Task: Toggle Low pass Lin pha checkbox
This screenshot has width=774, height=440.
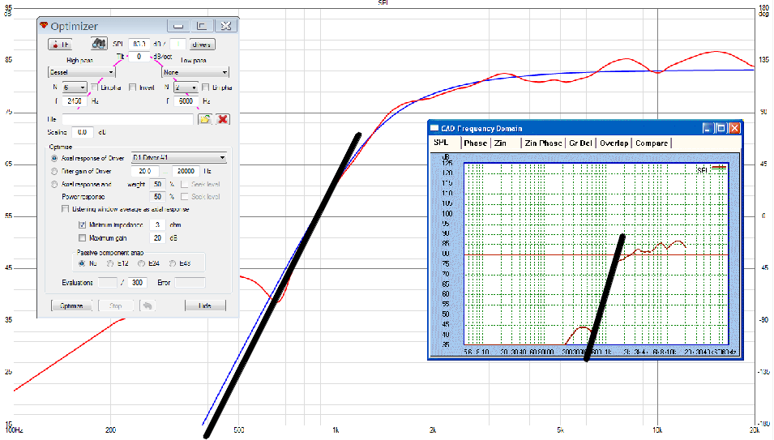Action: click(x=206, y=88)
